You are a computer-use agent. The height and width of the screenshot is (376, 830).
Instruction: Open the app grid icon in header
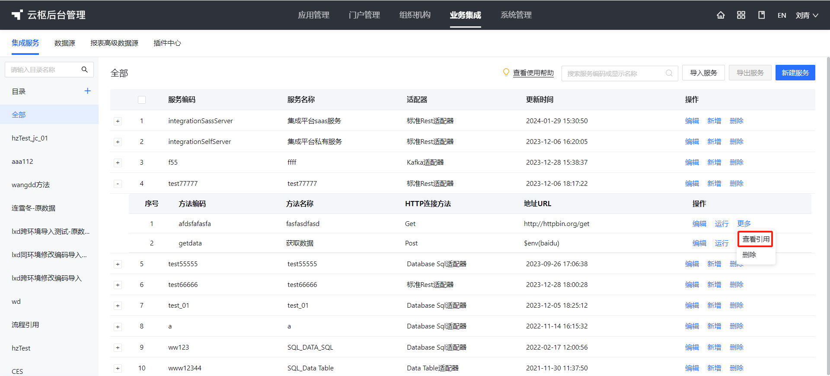(x=741, y=15)
